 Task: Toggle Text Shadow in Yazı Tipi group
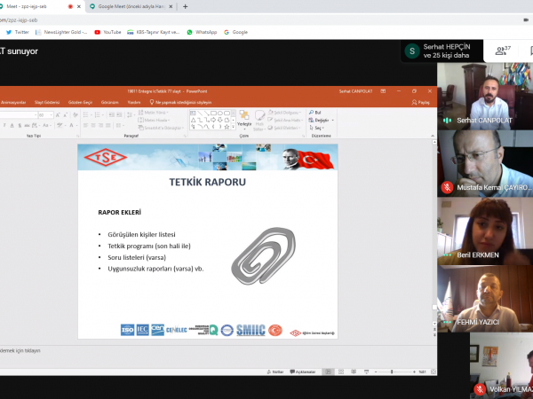click(20, 125)
